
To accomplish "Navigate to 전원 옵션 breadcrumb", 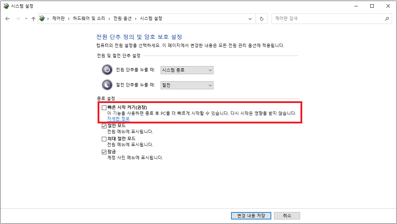I will [x=122, y=18].
